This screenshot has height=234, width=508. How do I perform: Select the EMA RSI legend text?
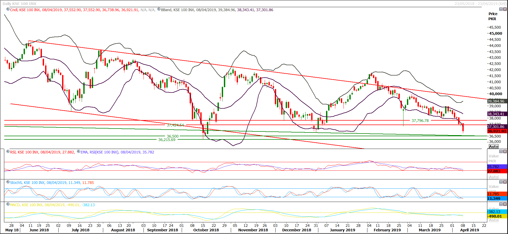point(117,152)
